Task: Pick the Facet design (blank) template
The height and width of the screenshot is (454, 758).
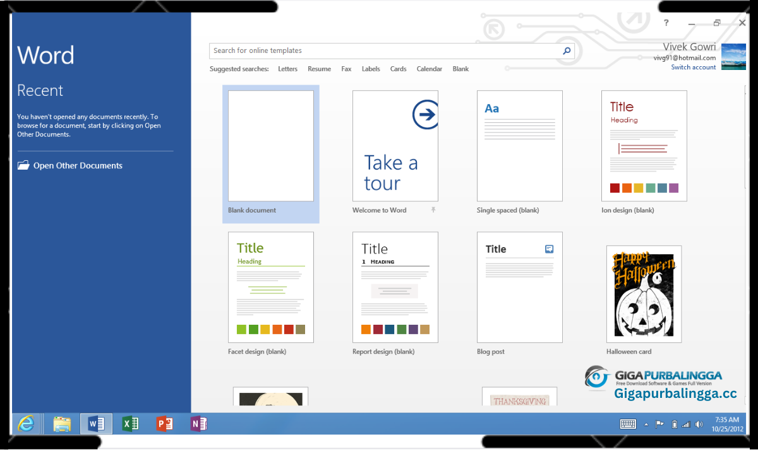Action: [x=271, y=287]
